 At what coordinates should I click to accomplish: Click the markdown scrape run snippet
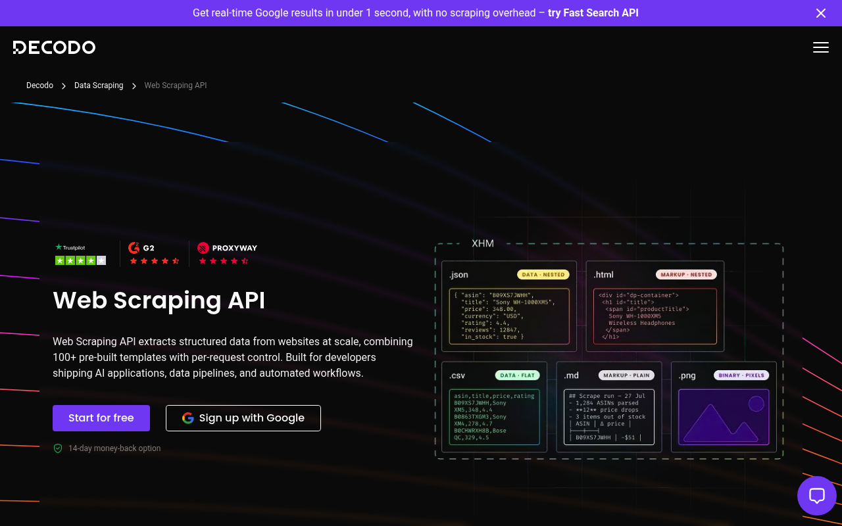(x=609, y=417)
